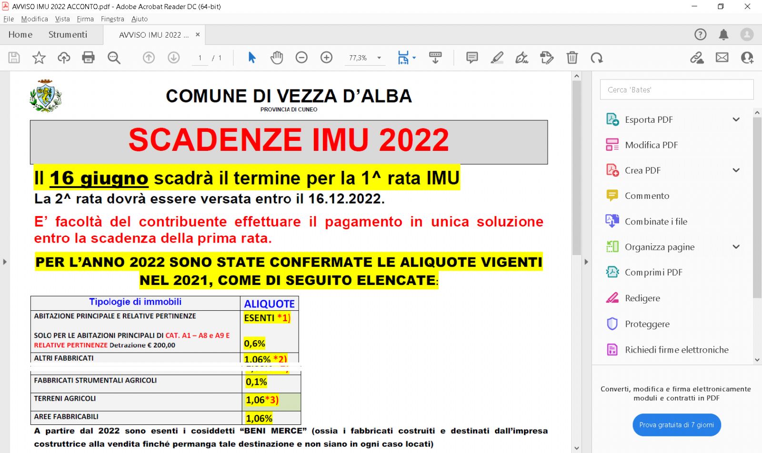Open the zoom percentage dropdown
762x453 pixels.
[x=379, y=58]
